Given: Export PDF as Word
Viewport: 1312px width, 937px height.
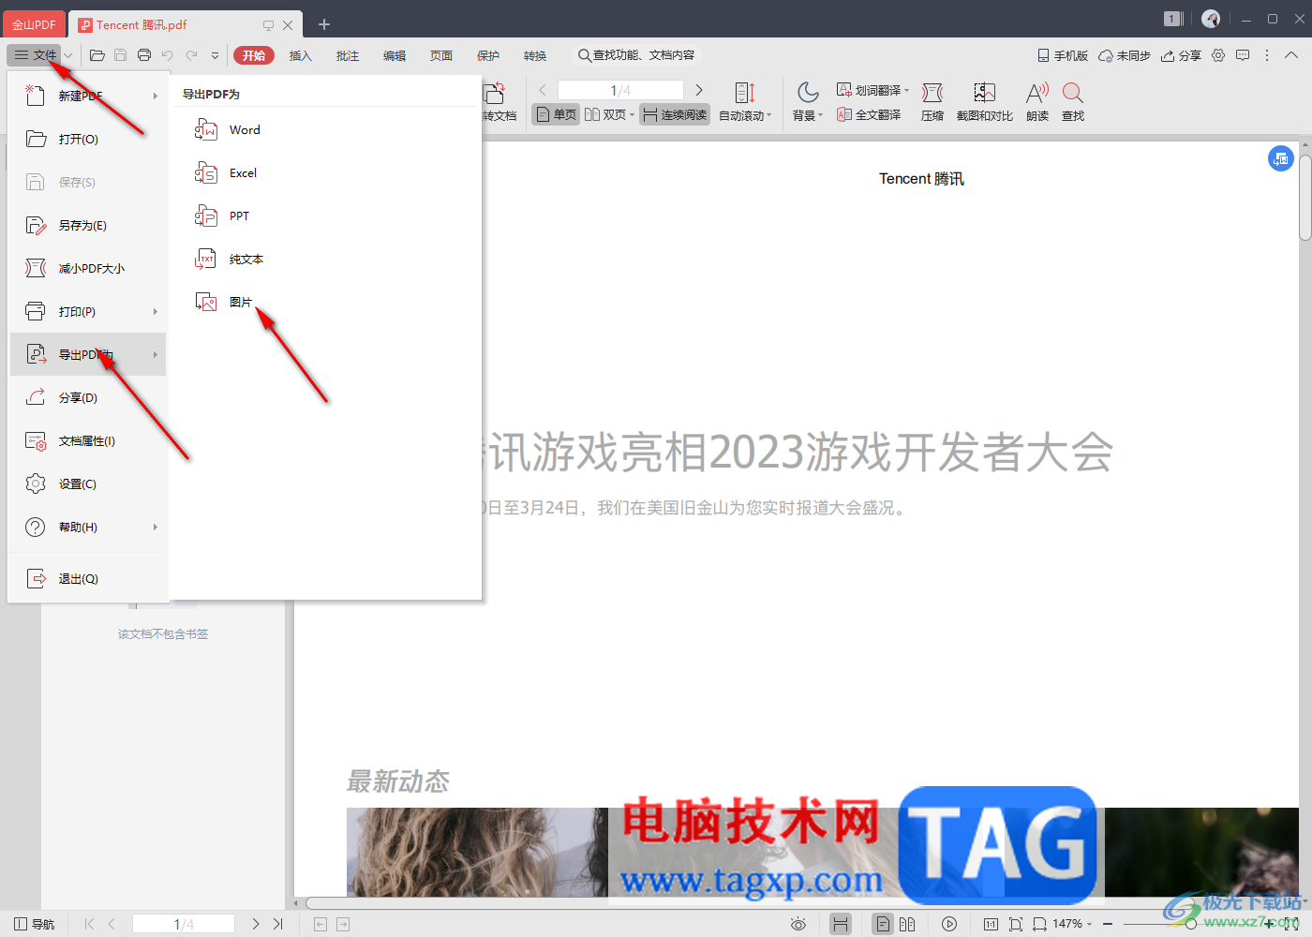Looking at the screenshot, I should tap(228, 130).
